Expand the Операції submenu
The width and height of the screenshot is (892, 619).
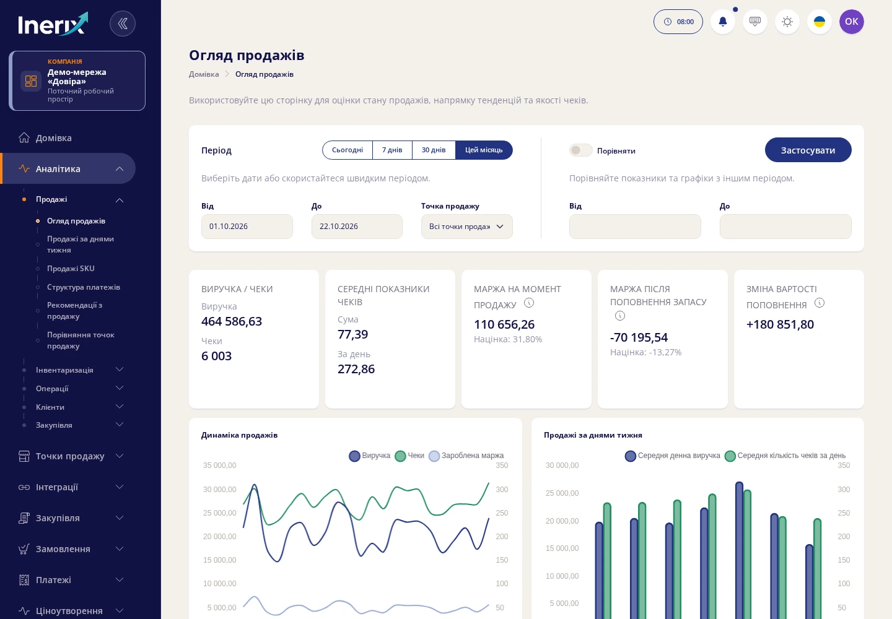(x=120, y=388)
